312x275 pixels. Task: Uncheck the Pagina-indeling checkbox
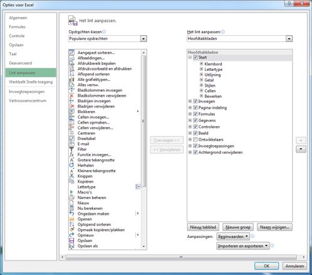coord(195,107)
